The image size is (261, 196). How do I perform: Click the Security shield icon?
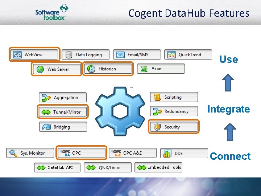tap(157, 127)
